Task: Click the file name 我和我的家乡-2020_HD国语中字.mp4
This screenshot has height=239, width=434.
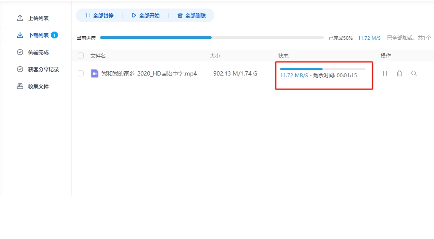Action: point(149,73)
